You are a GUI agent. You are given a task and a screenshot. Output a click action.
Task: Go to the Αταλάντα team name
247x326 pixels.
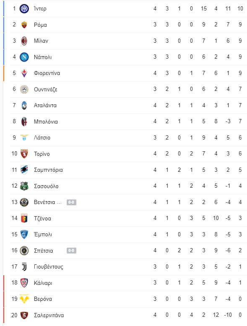click(45, 106)
